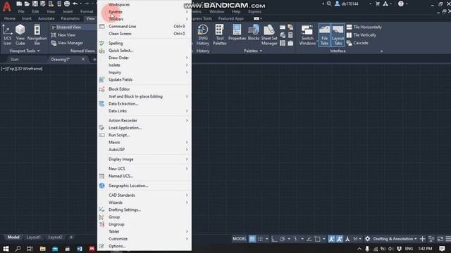Expand Draw Order submenu
This screenshot has width=451, height=253.
[x=144, y=58]
